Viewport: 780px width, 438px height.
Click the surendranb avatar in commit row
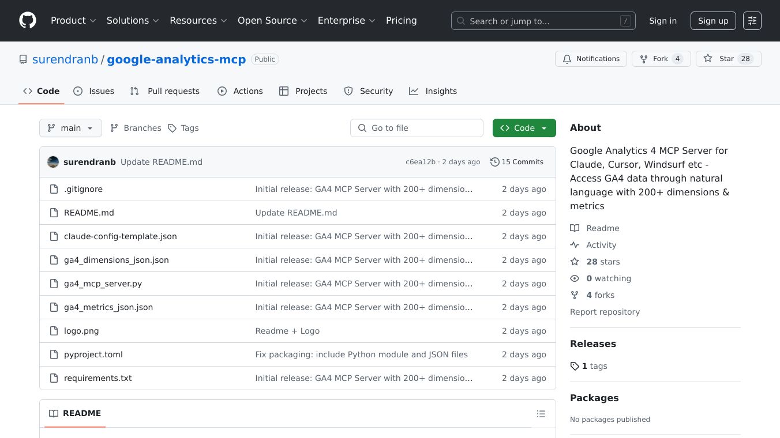(x=53, y=162)
